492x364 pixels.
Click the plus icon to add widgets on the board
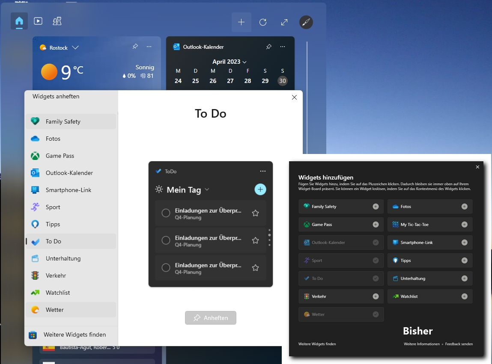tap(242, 22)
